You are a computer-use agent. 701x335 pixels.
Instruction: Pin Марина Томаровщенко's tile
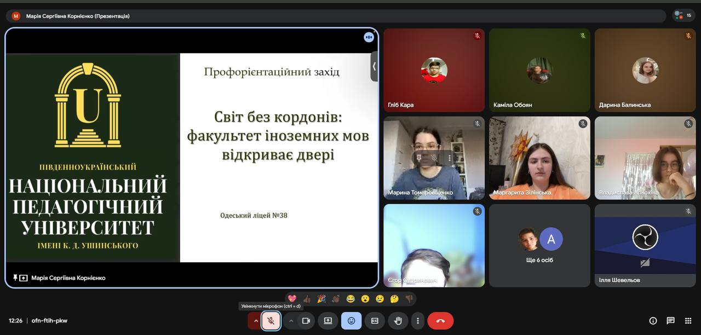point(419,158)
